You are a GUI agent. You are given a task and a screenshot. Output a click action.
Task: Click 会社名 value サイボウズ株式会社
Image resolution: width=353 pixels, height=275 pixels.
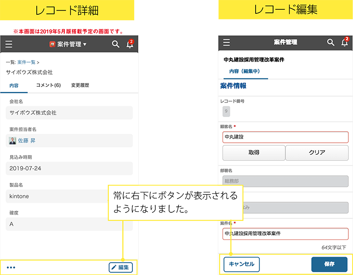[69, 113]
